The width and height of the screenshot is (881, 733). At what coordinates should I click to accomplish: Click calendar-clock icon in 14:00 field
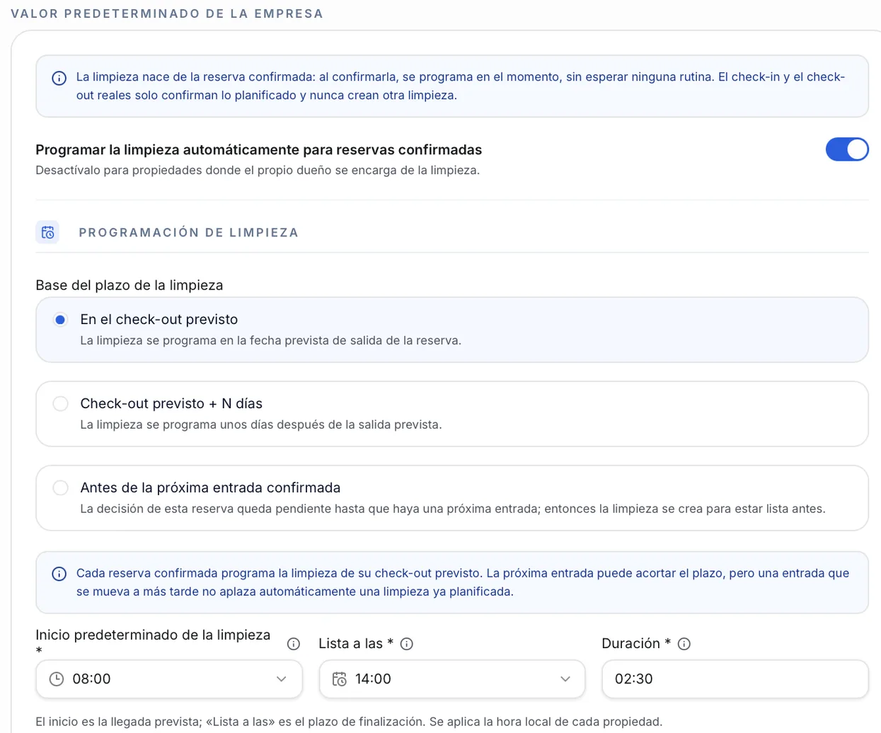coord(340,679)
